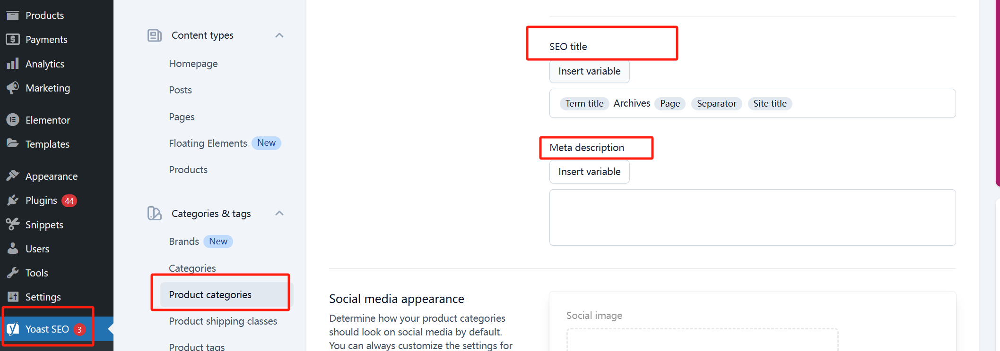1000x351 pixels.
Task: Click Insert variable under SEO title
Action: (x=589, y=71)
